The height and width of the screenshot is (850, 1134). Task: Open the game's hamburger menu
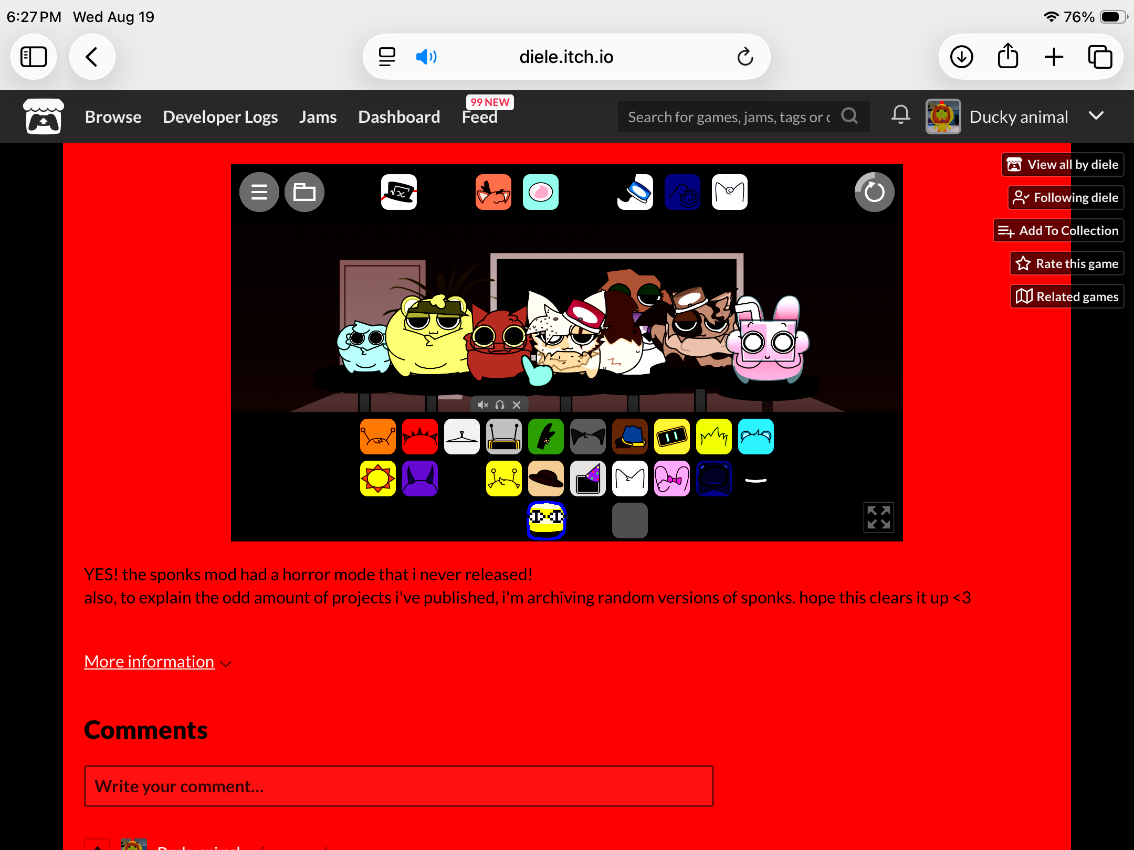pyautogui.click(x=259, y=192)
